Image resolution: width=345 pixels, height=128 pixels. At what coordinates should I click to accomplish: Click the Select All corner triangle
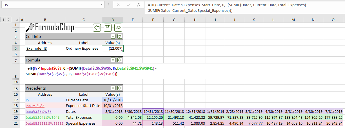17,20
